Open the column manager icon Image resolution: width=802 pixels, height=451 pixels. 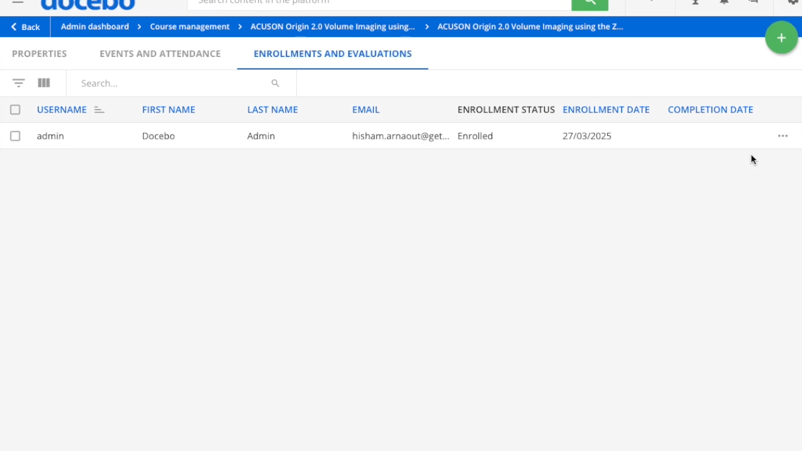tap(44, 83)
